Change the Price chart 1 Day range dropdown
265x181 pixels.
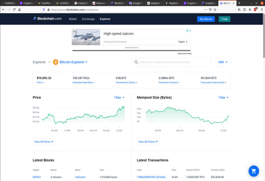pyautogui.click(x=119, y=98)
